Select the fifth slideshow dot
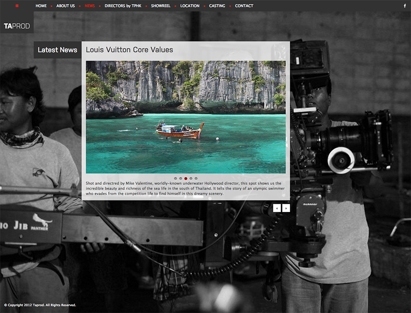Viewport: 411px width, 313px height. pyautogui.click(x=196, y=178)
